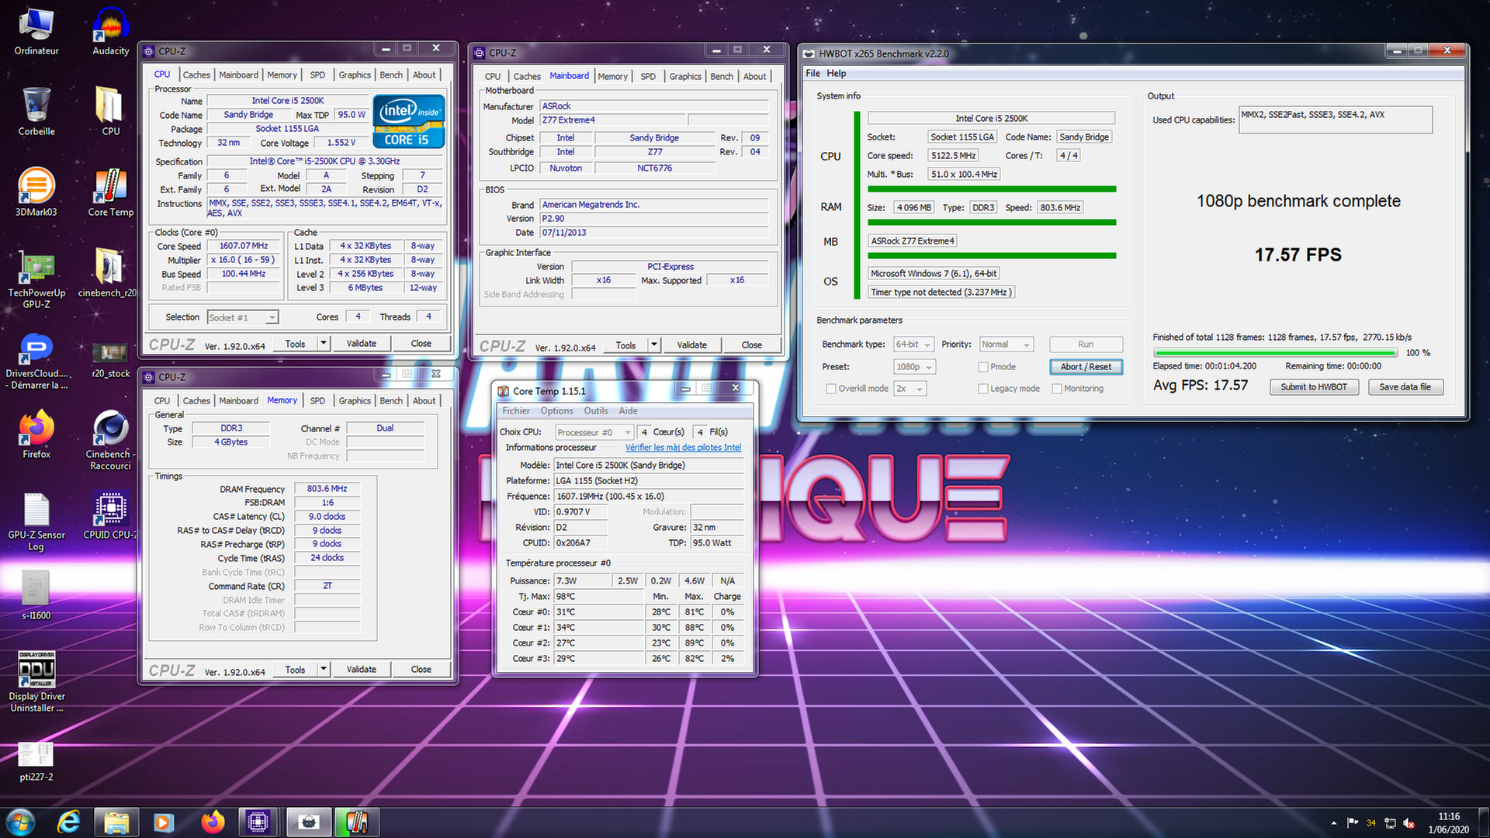1490x838 pixels.
Task: Click volume muted tray icon
Action: 1409,823
